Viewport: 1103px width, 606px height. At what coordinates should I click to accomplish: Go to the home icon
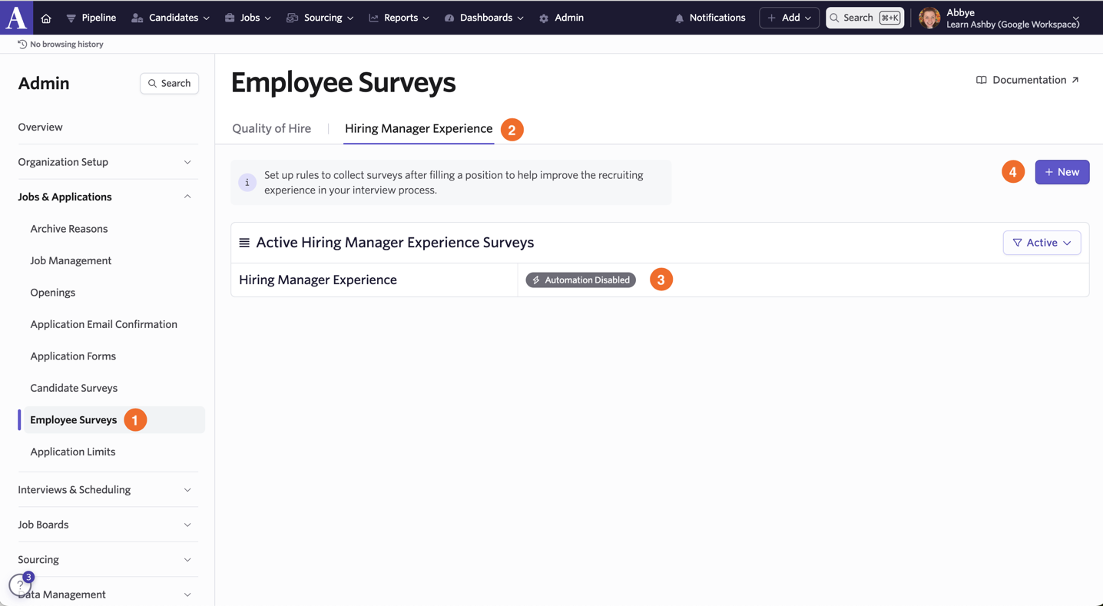[46, 18]
